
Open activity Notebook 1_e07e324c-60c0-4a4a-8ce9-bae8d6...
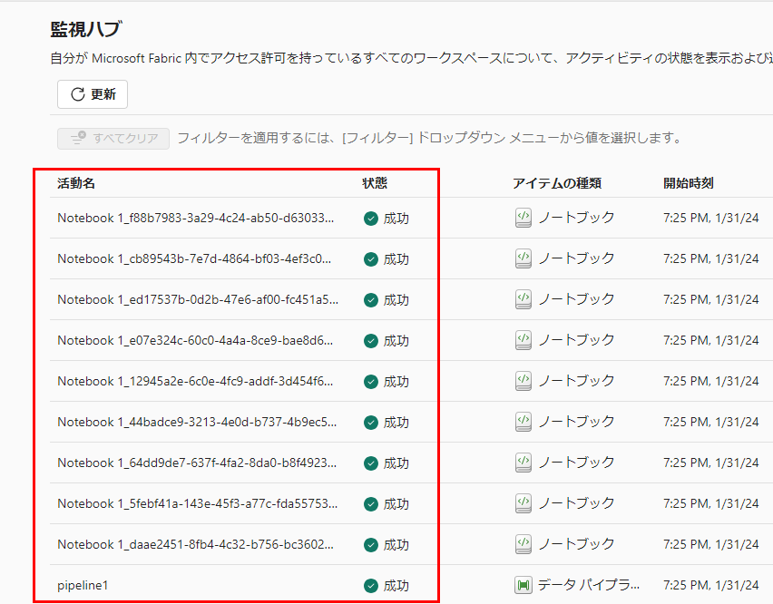pos(195,340)
